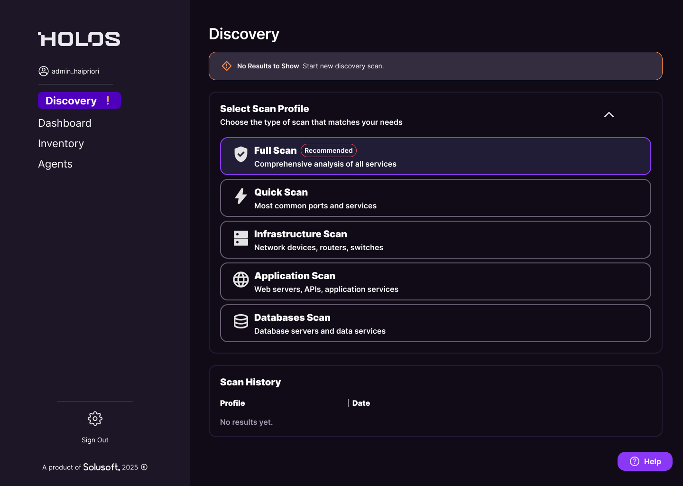683x486 pixels.
Task: Click the Date column header
Action: coord(361,403)
